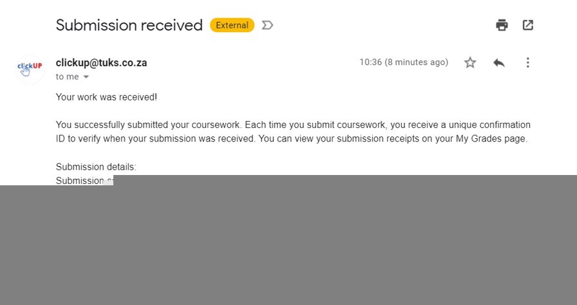Click the sender name clickup@tuks.co.za
Image resolution: width=577 pixels, height=305 pixels.
(x=101, y=62)
